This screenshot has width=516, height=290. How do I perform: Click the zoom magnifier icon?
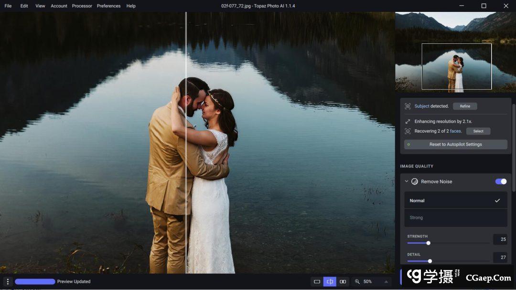pos(357,282)
